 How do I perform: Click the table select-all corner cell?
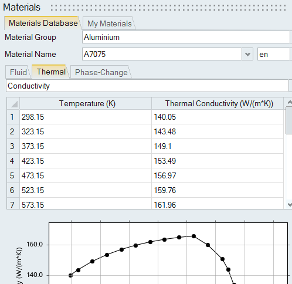click(x=13, y=103)
